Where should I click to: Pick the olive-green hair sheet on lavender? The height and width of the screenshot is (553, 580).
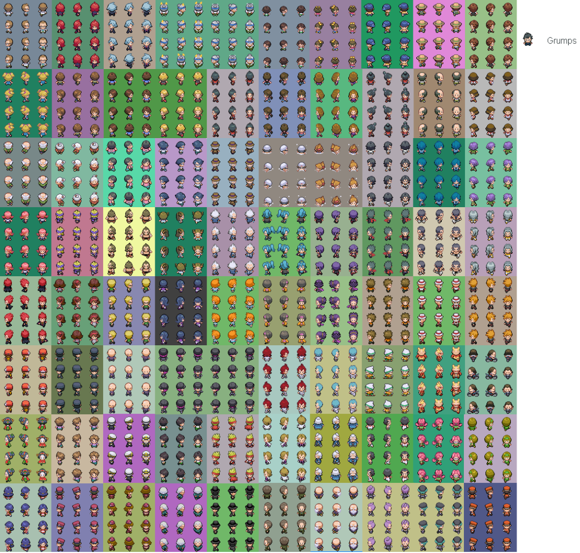[x=491, y=449]
